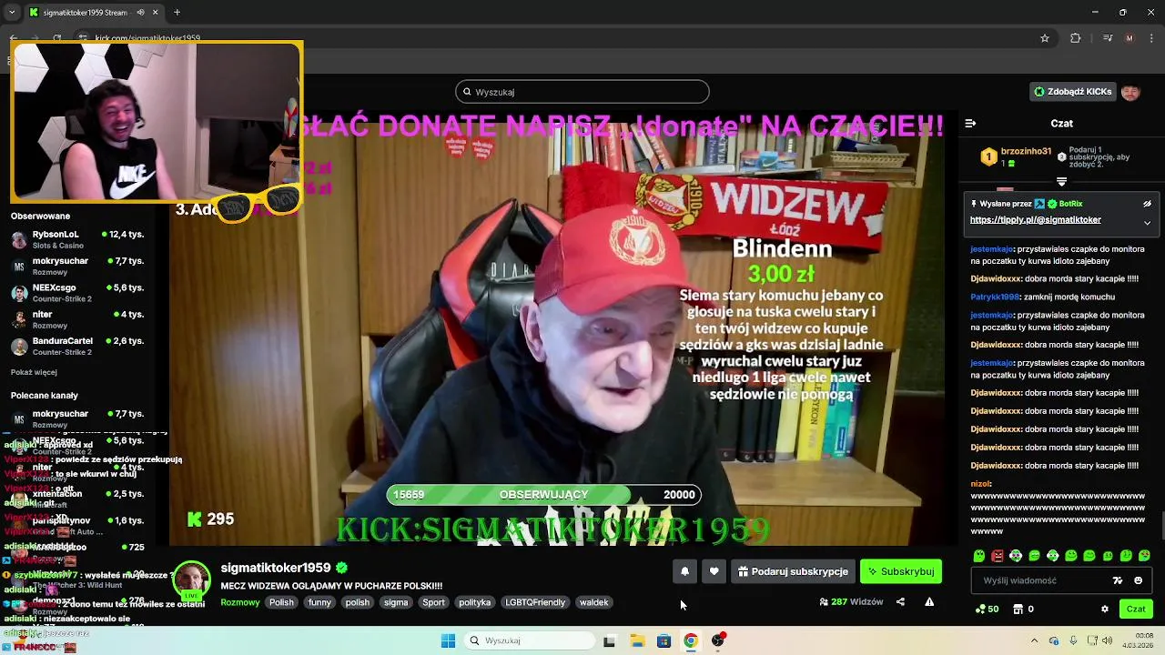Click the Subskrybuj button
This screenshot has width=1165, height=655.
[x=901, y=571]
